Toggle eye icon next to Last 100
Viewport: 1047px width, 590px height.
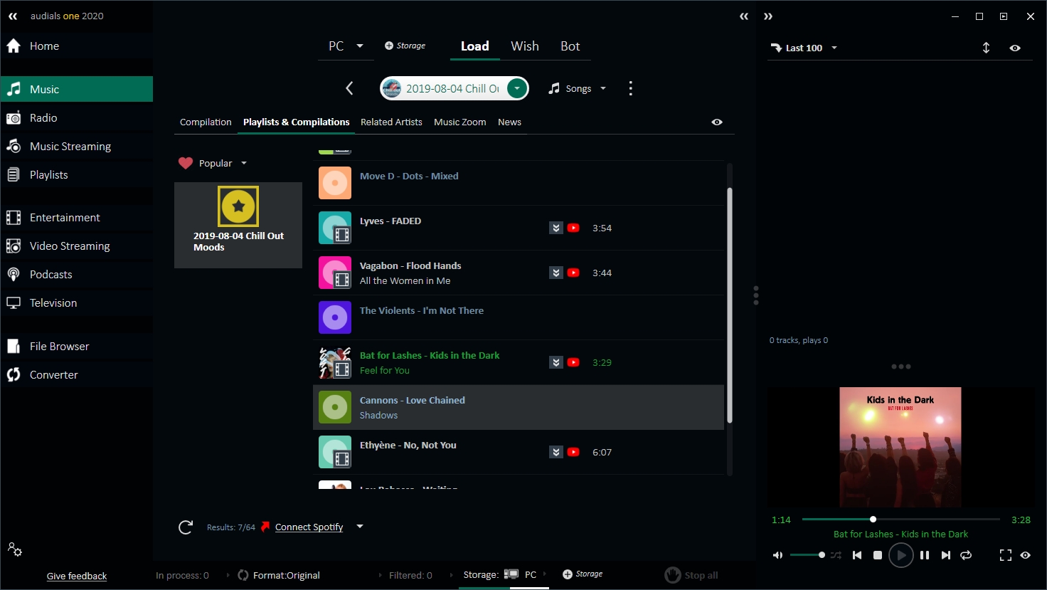click(1015, 48)
